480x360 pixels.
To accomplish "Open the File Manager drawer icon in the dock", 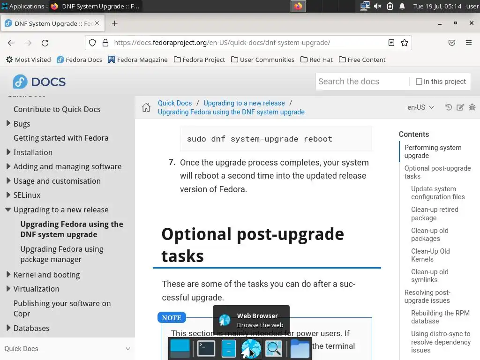I will (x=228, y=348).
